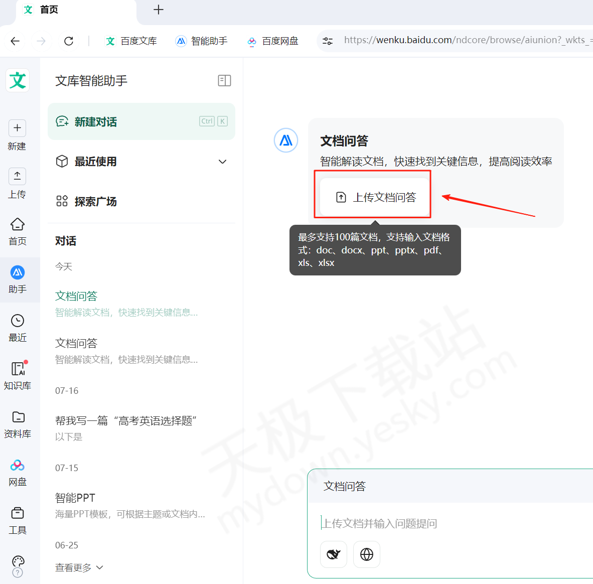Reload the current page
This screenshot has height=584, width=593.
click(x=68, y=41)
